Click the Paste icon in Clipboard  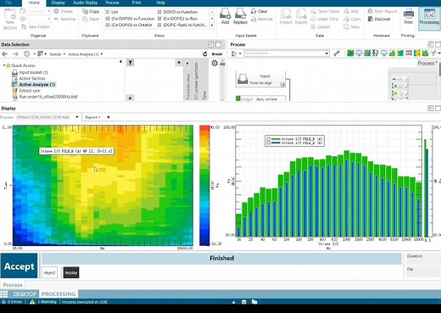(85, 19)
